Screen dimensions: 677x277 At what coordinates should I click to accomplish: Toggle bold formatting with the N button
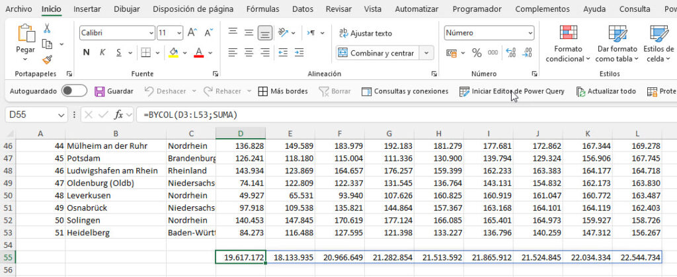point(87,53)
